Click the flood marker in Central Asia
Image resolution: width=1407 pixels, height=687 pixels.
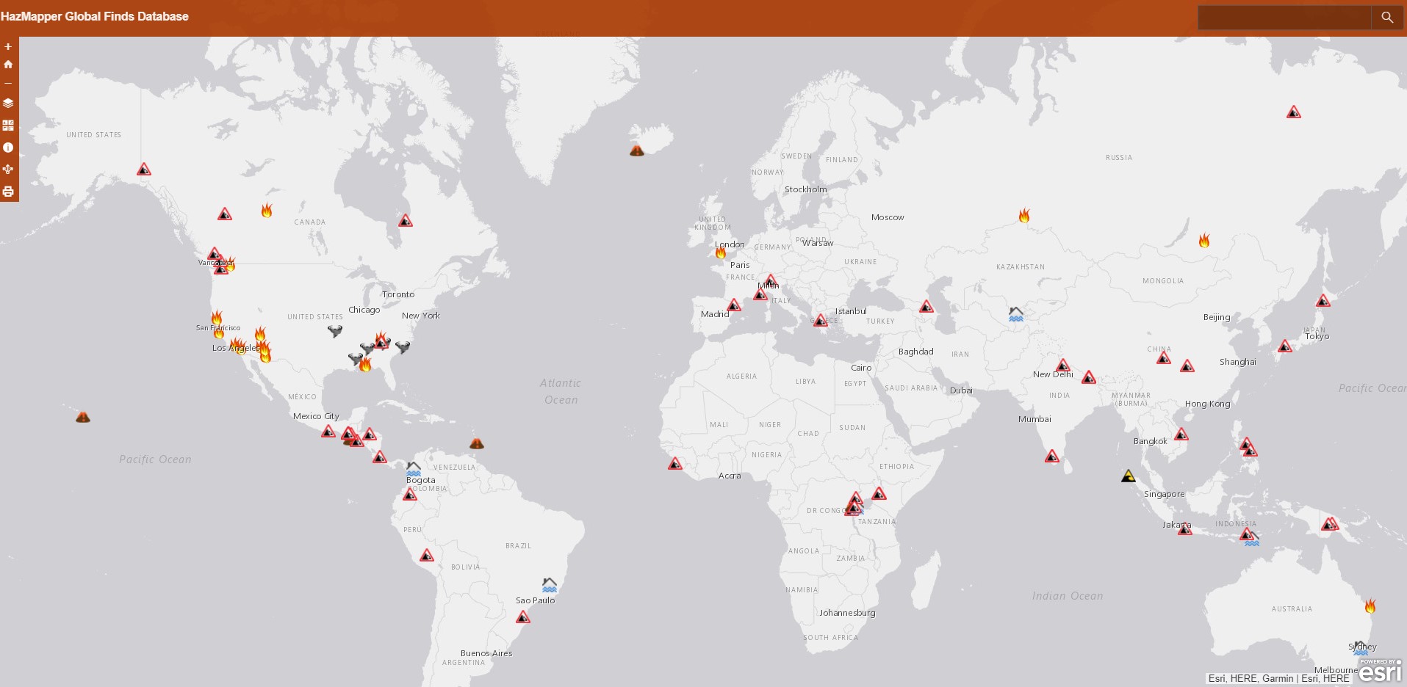[1015, 314]
